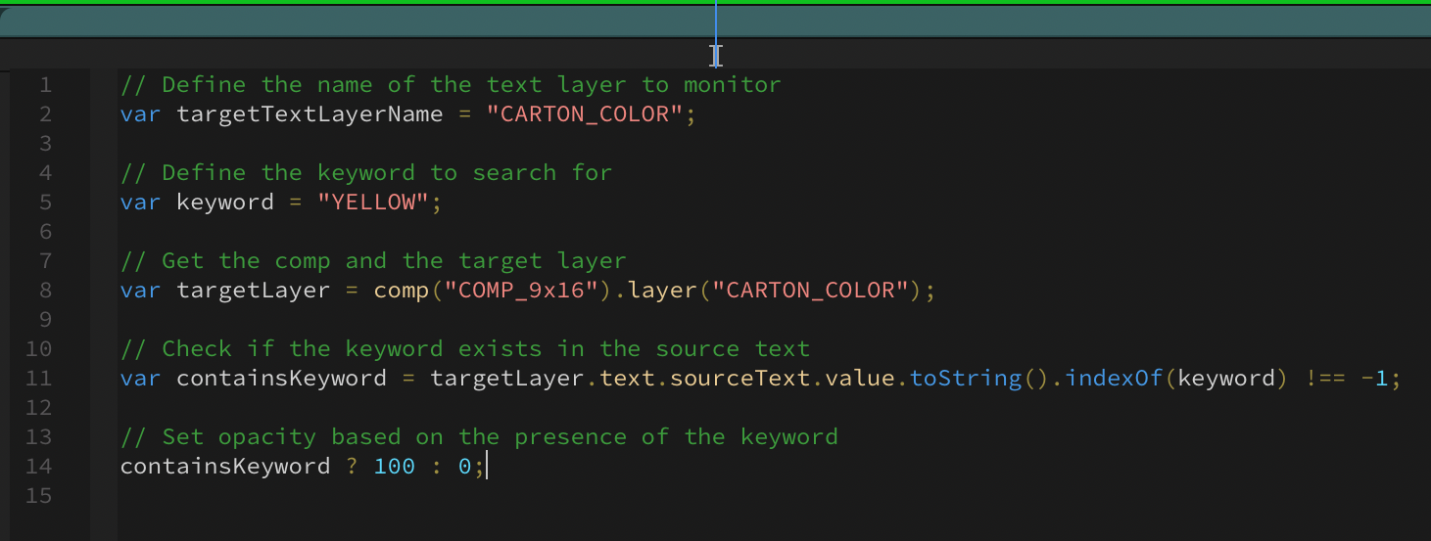This screenshot has width=1431, height=541.
Task: Click the var keyword on line 2
Action: [141, 113]
